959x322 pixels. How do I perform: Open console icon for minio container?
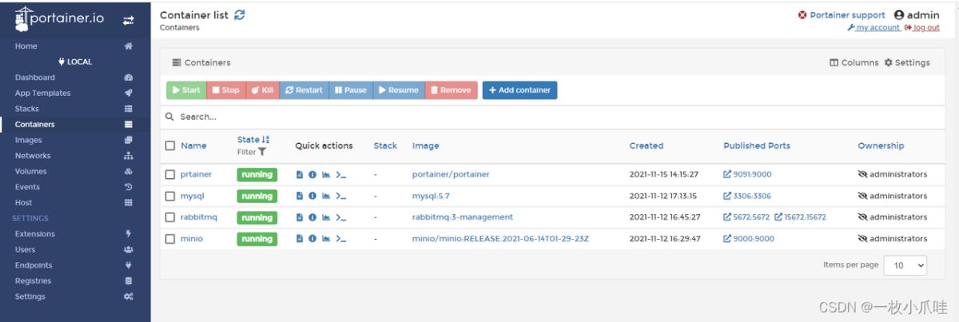[x=340, y=238]
